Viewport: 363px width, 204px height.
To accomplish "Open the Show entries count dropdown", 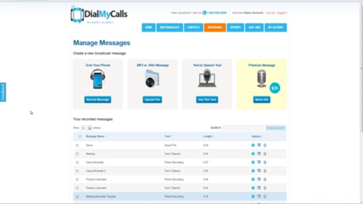I will click(86, 128).
